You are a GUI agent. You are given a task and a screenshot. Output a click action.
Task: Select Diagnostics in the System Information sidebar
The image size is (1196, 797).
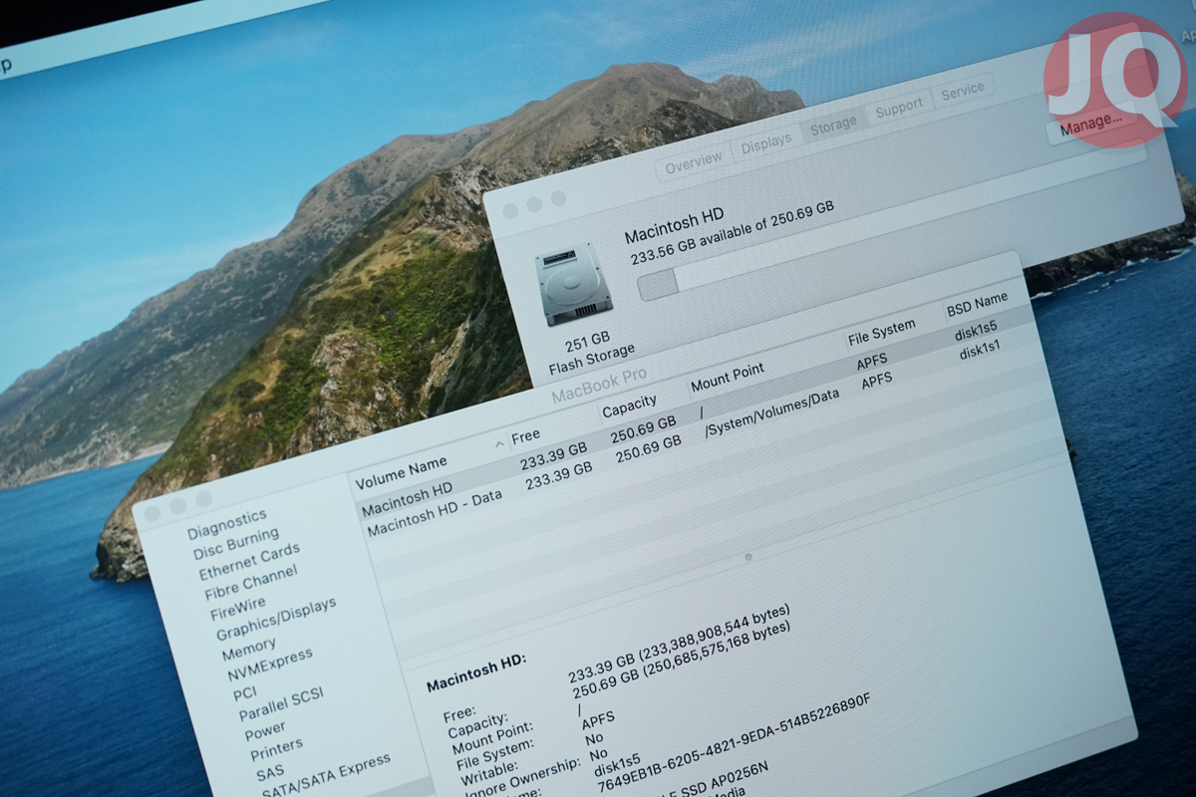pos(227,522)
